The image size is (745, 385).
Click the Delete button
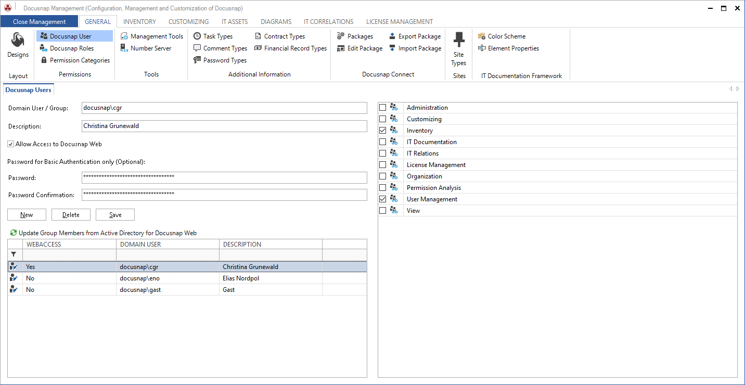point(71,215)
